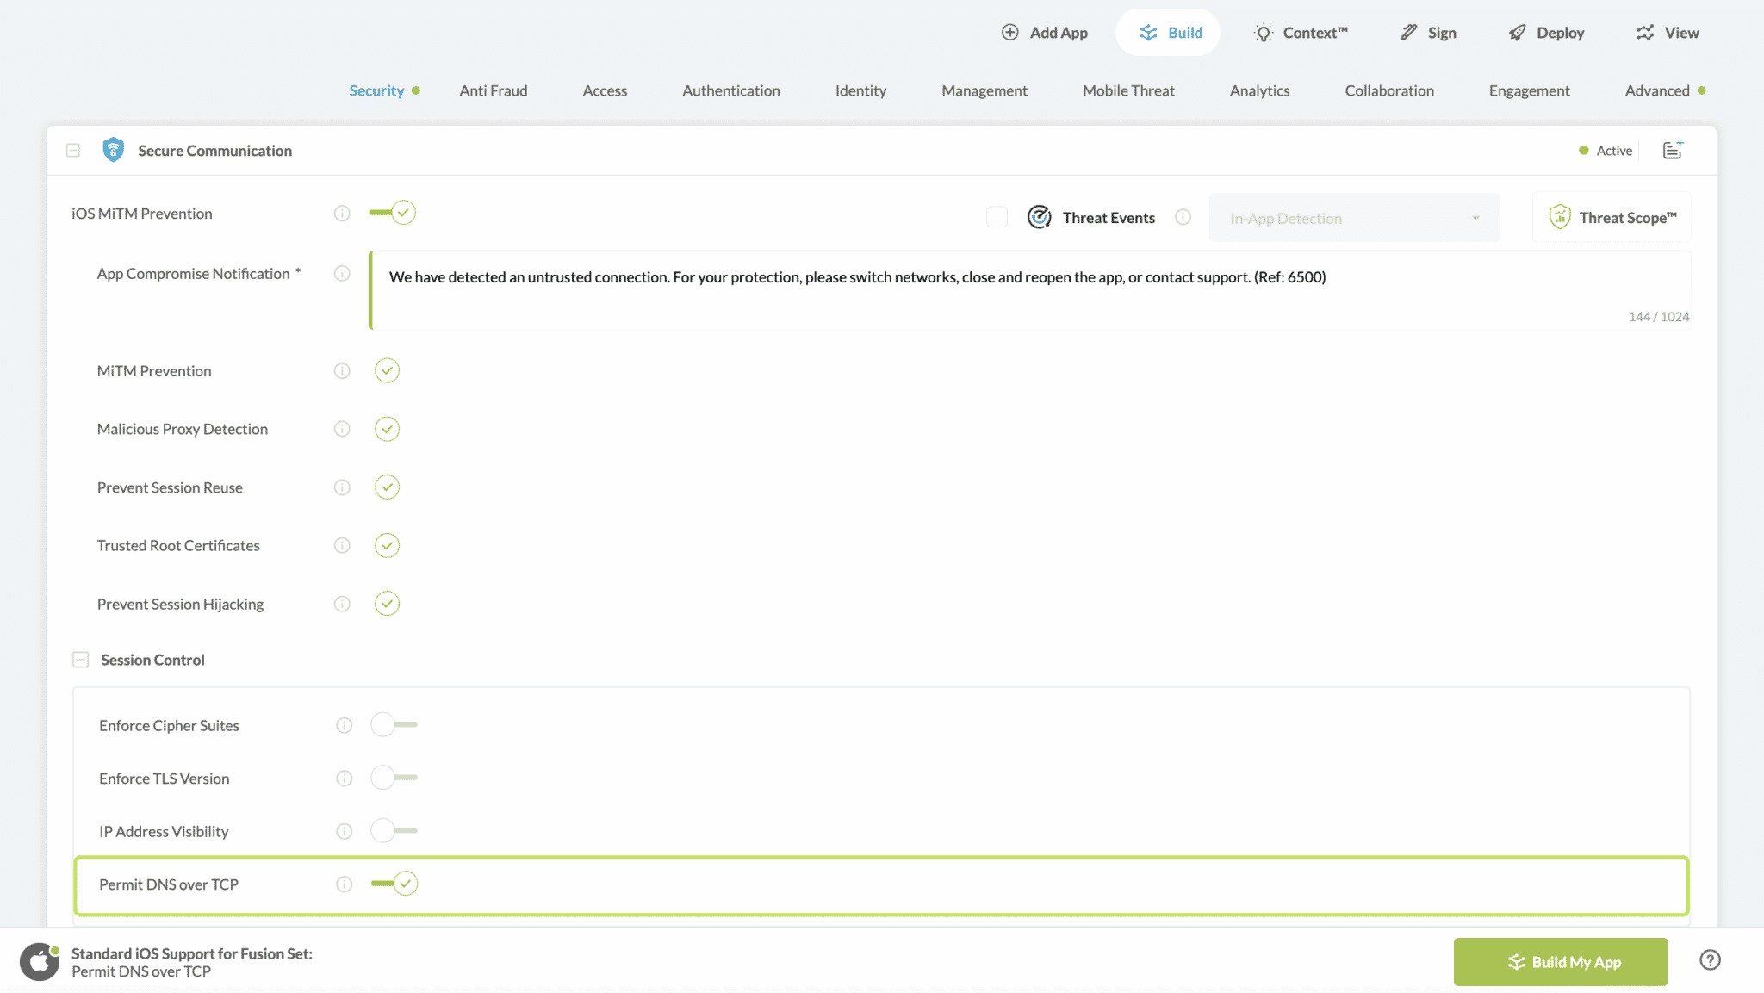The image size is (1764, 993).
Task: Enable the Enforce Cipher Suites toggle
Action: pyautogui.click(x=394, y=725)
